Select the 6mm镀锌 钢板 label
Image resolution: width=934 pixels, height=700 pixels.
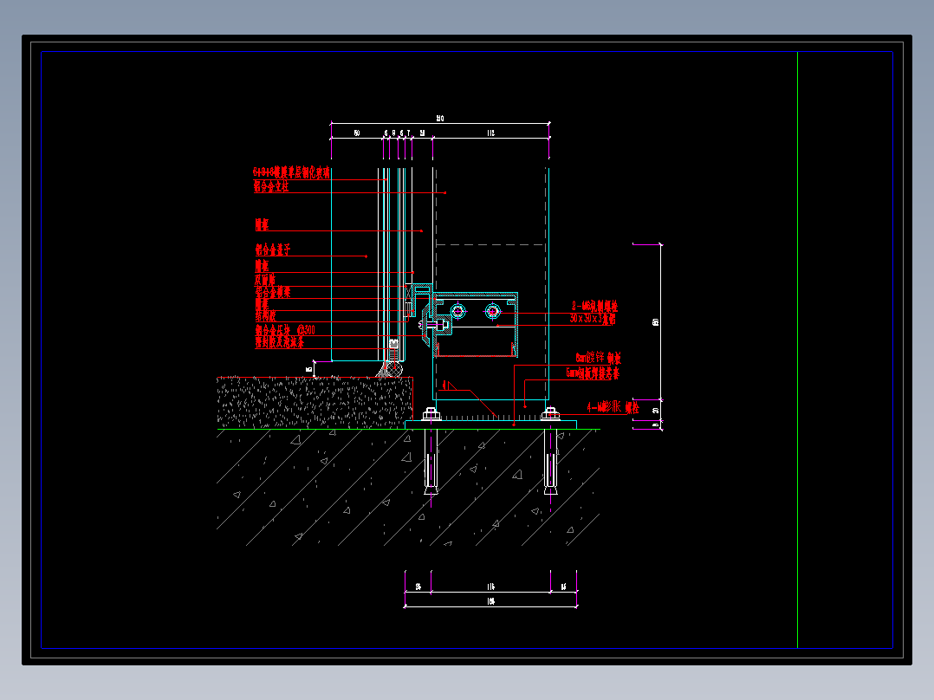[598, 358]
